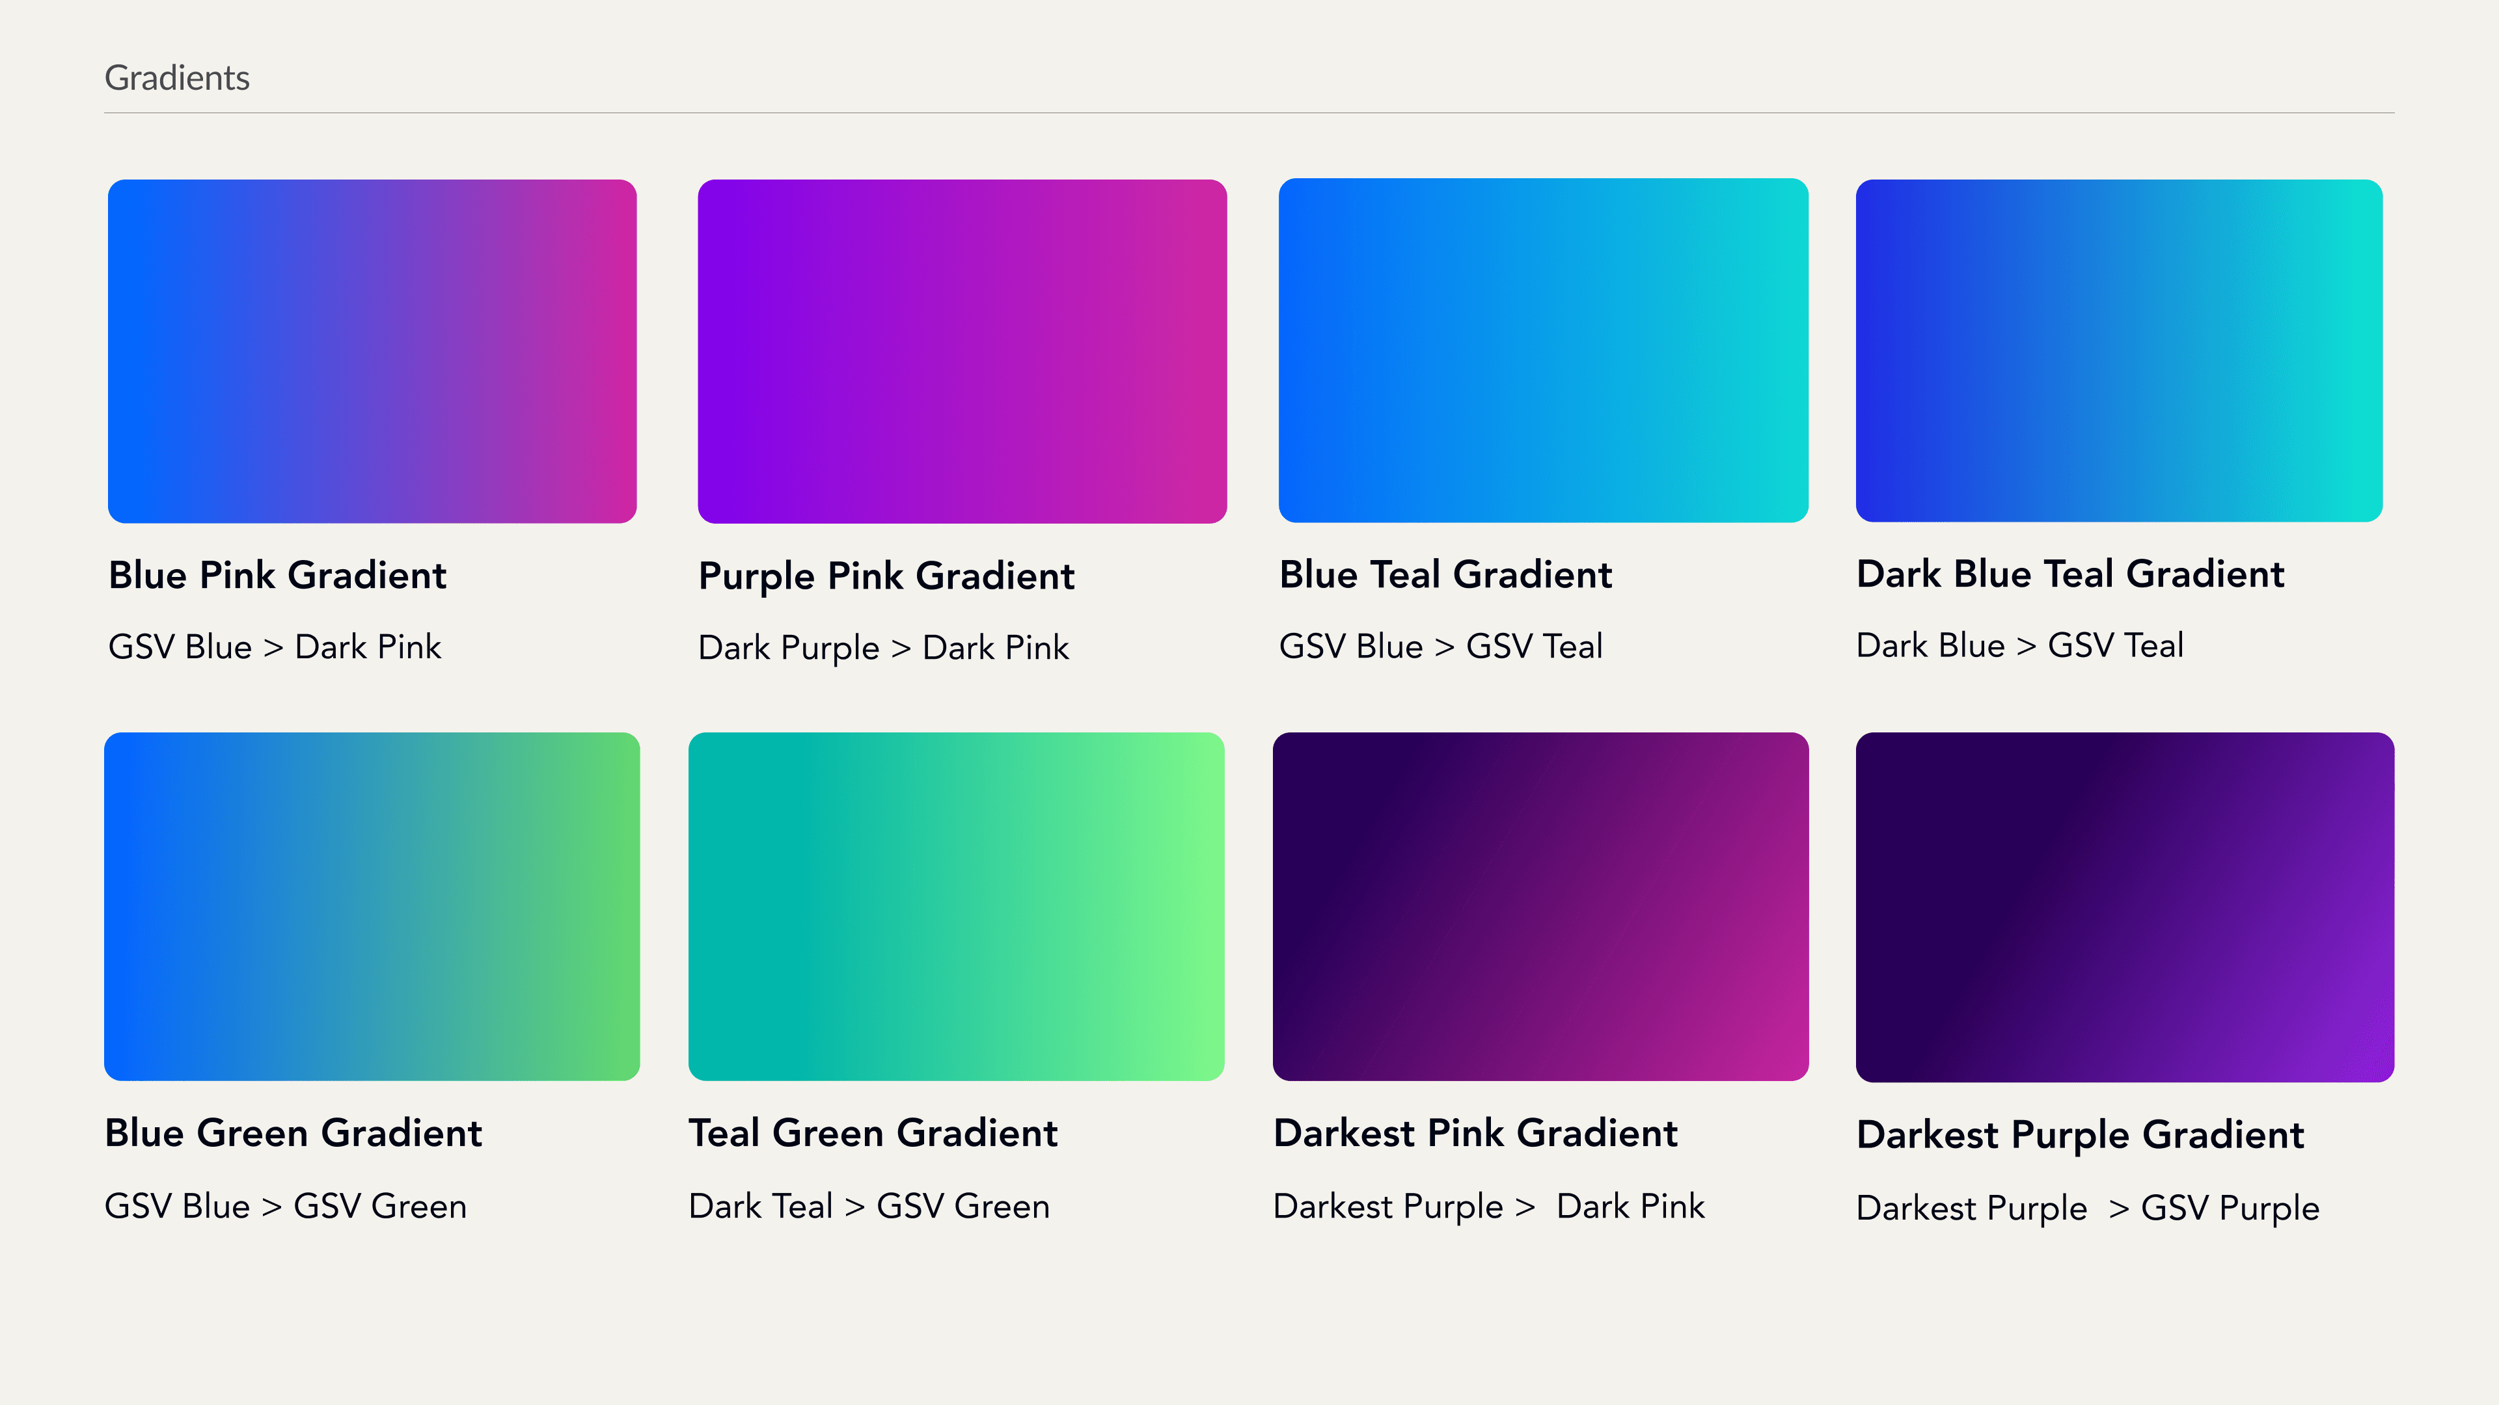This screenshot has width=2499, height=1405.
Task: Click the Blue Pink Gradient title
Action: click(277, 575)
